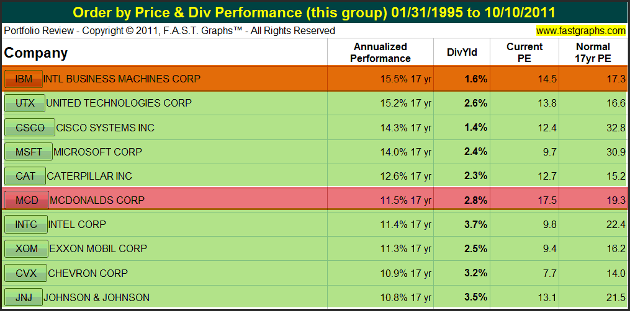This screenshot has height=311, width=630.
Task: Click MCD's 11.5% 17 yr performance
Action: click(406, 200)
